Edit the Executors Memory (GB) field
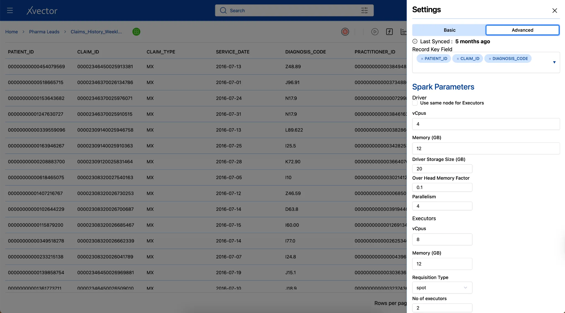The height and width of the screenshot is (313, 565). point(442,264)
